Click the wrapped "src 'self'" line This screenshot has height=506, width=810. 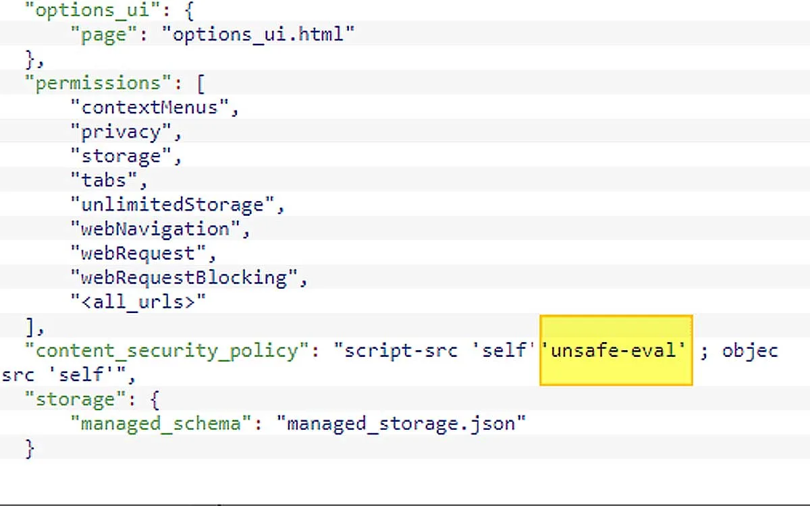pyautogui.click(x=68, y=375)
